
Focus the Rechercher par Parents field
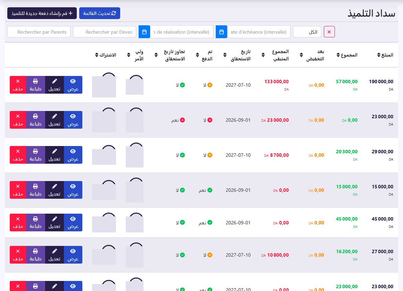click(x=39, y=32)
